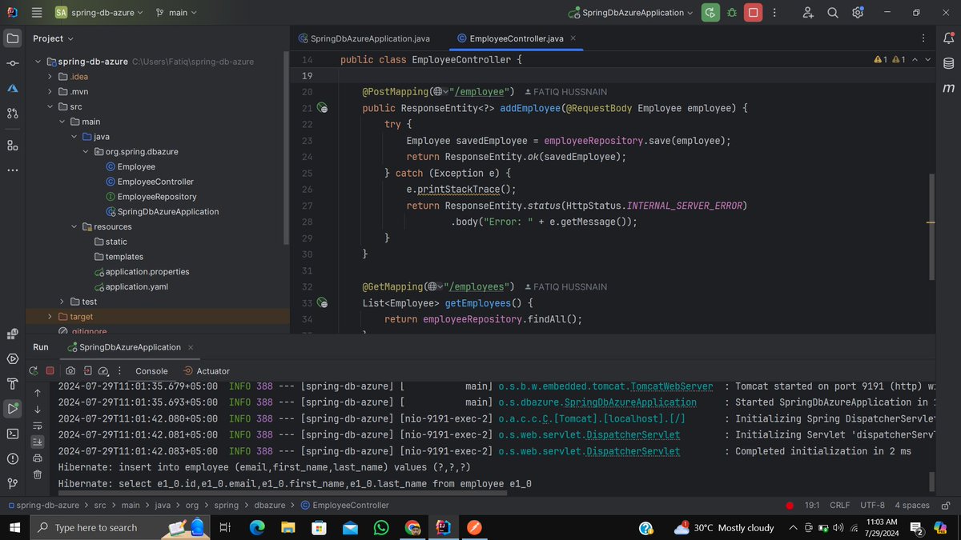Clear console with trash icon

[37, 474]
